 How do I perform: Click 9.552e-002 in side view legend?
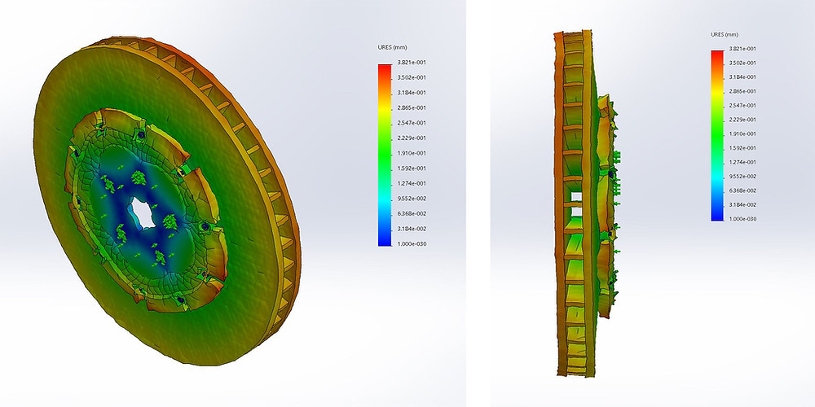pos(743,176)
